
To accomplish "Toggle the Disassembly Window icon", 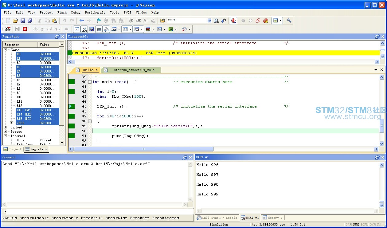I will 84,29.
